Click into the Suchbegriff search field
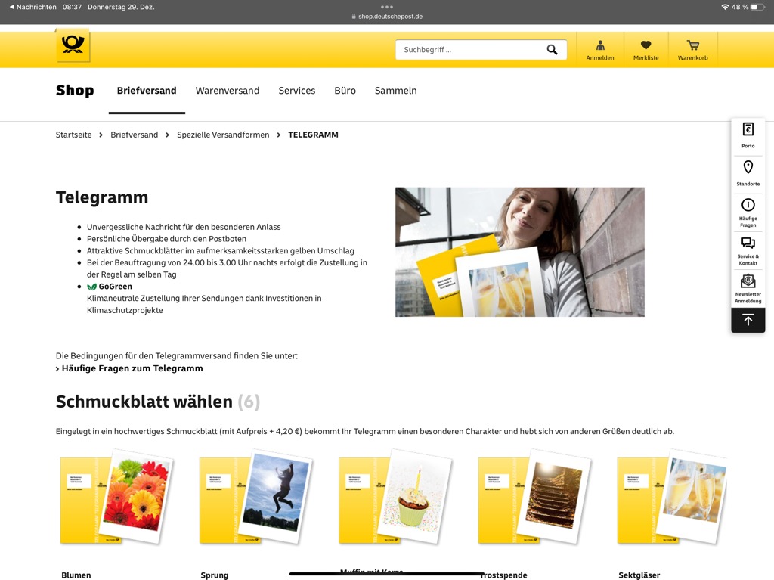The image size is (774, 580). point(469,50)
